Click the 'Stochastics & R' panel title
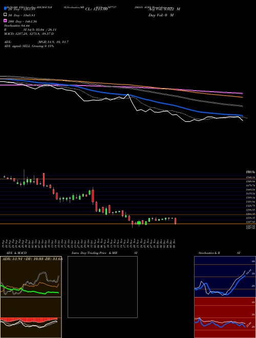This screenshot has width=256, height=338. click(209, 253)
